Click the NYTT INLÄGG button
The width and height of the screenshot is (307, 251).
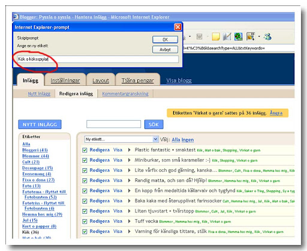coord(40,124)
